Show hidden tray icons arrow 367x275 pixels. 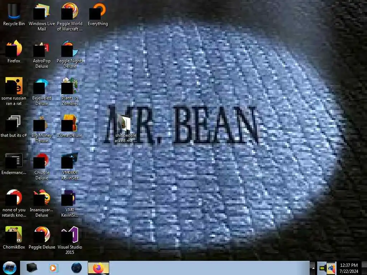tap(313, 268)
